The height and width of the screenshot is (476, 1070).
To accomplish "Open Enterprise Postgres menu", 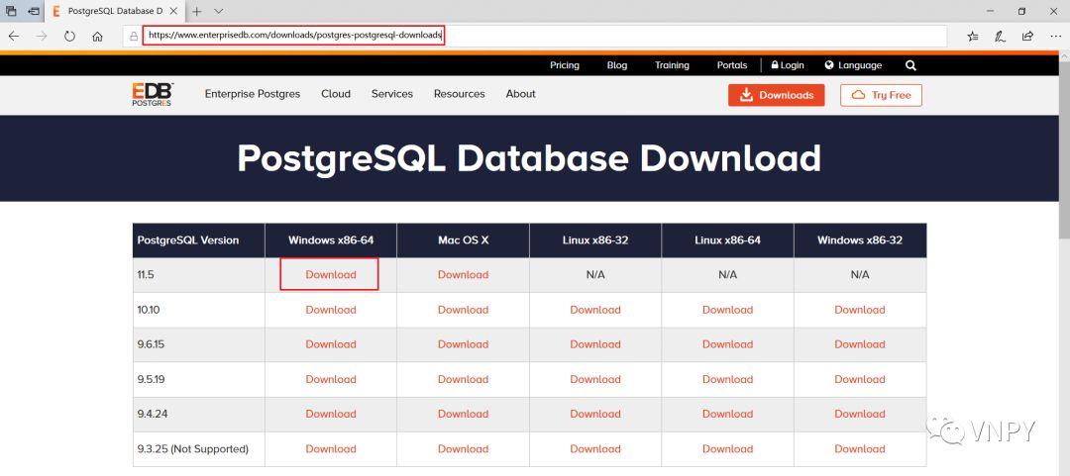I will pos(253,94).
